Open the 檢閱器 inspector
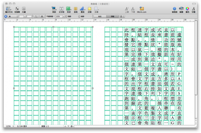The image size is (201, 133). click(x=175, y=9)
